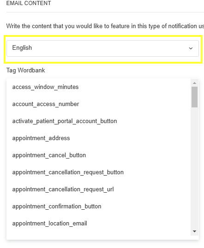The width and height of the screenshot is (204, 248).
Task: Click the yellow highlight border around language selector
Action: [103, 36]
